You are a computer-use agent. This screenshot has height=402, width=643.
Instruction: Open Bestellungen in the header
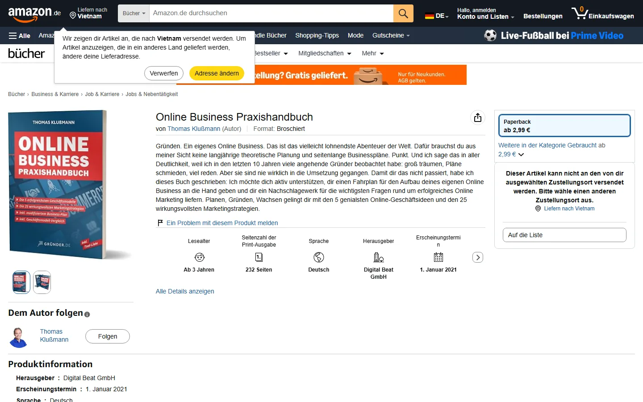click(543, 16)
